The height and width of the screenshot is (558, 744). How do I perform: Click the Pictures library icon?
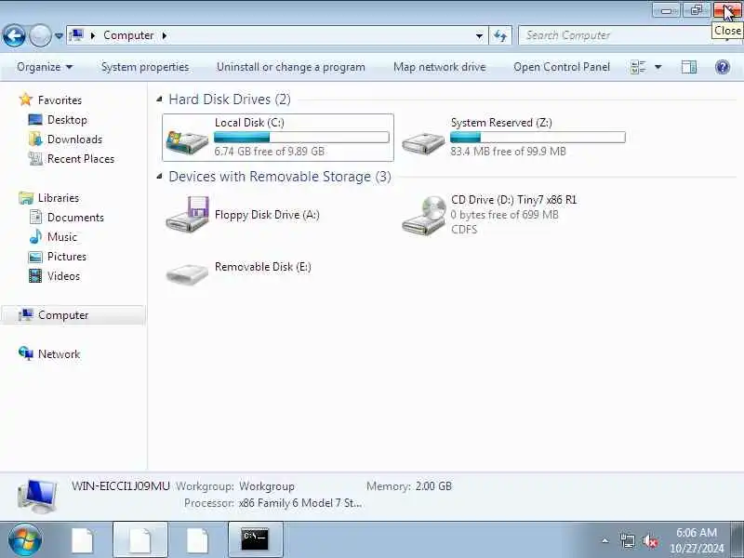coord(35,257)
